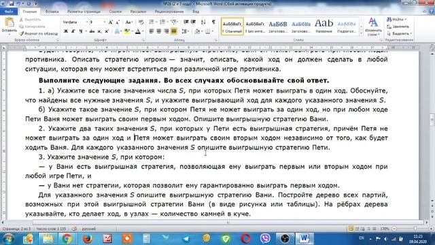Click the Replace (Заменить) button
This screenshot has height=245, width=435.
coord(398,27)
